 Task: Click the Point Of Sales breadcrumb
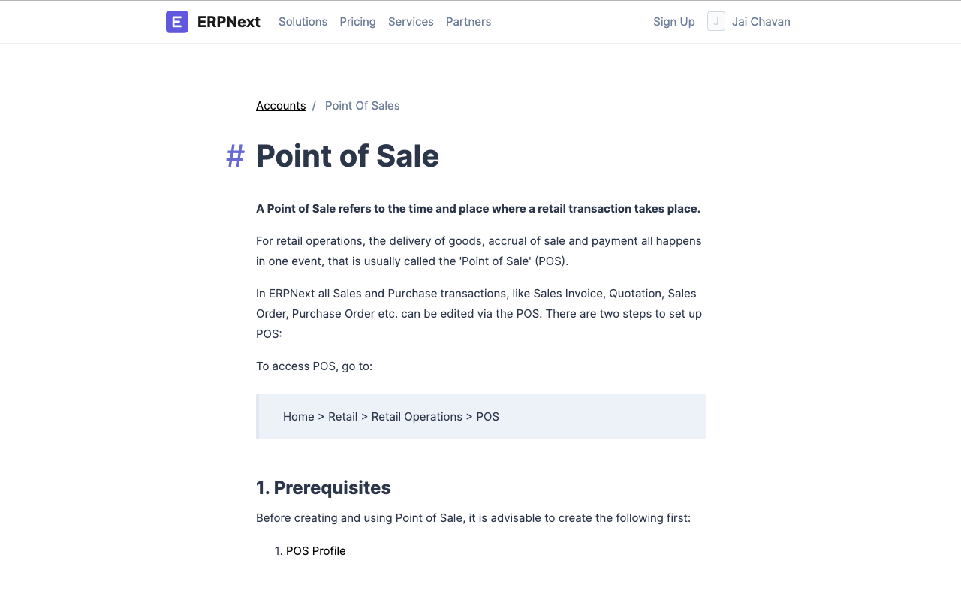tap(362, 106)
